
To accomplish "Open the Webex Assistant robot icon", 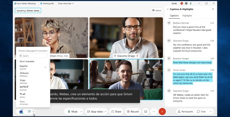I will [21, 111].
